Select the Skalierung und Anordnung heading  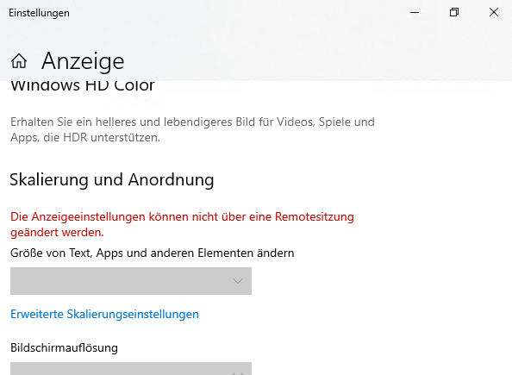tap(112, 180)
